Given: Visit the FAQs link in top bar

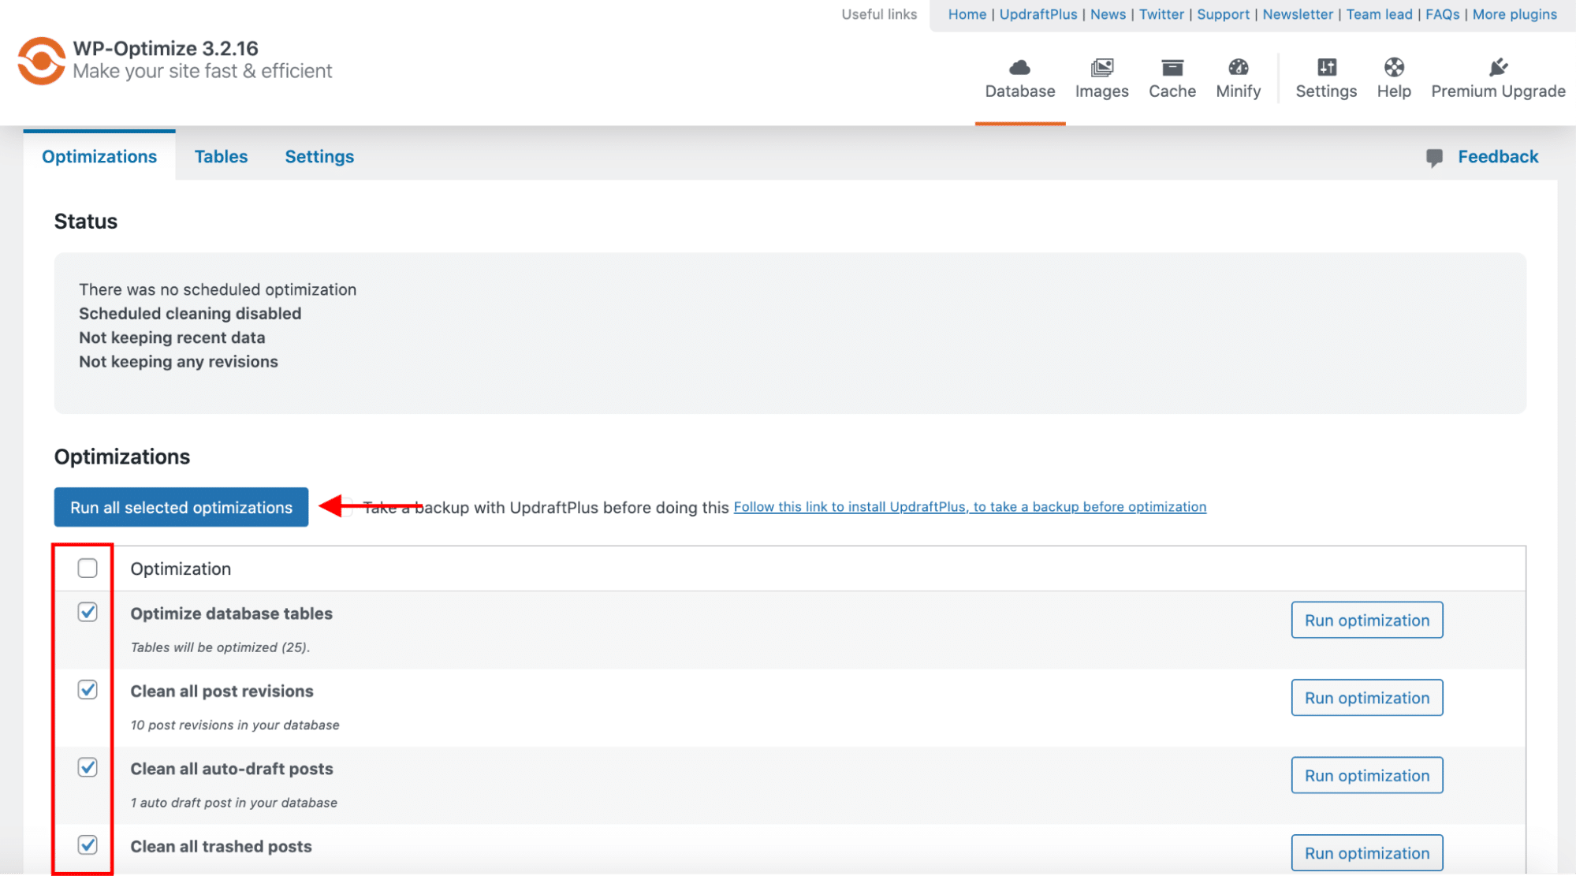Looking at the screenshot, I should [1442, 14].
